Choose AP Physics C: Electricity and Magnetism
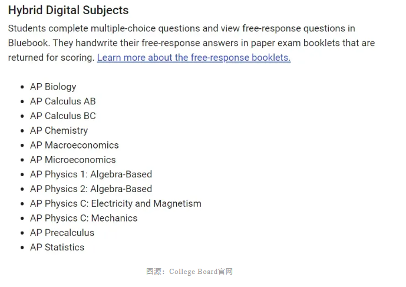Image resolution: width=406 pixels, height=287 pixels. click(x=115, y=203)
